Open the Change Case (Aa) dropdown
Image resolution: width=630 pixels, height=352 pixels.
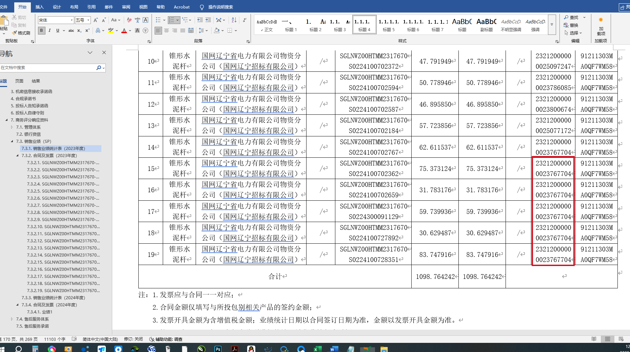[115, 20]
